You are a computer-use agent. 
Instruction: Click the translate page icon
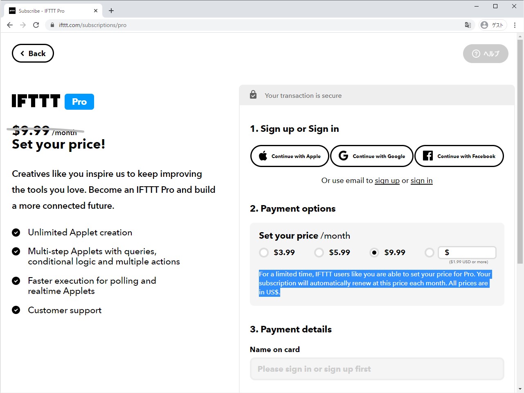coord(468,25)
